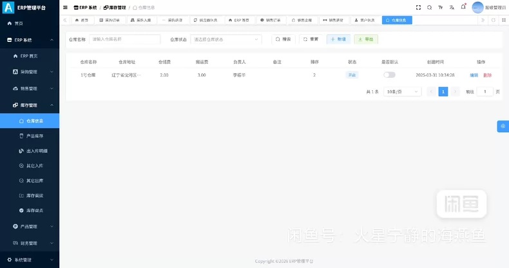Open the 仓库状态 dropdown filter
509x268 pixels.
point(226,39)
